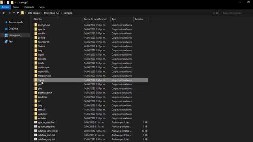This screenshot has height=142, width=253.
Task: Select the src folder icon
Action: click(36, 101)
